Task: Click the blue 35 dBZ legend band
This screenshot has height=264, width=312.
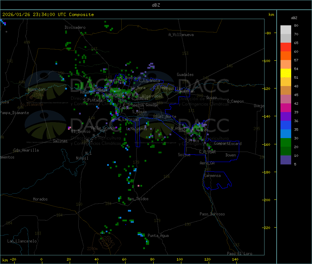Action: 286,125
